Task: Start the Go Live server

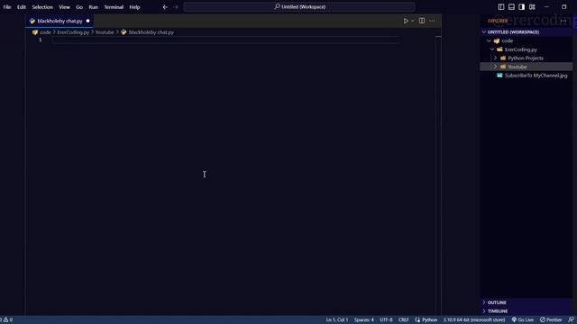Action: pyautogui.click(x=523, y=320)
